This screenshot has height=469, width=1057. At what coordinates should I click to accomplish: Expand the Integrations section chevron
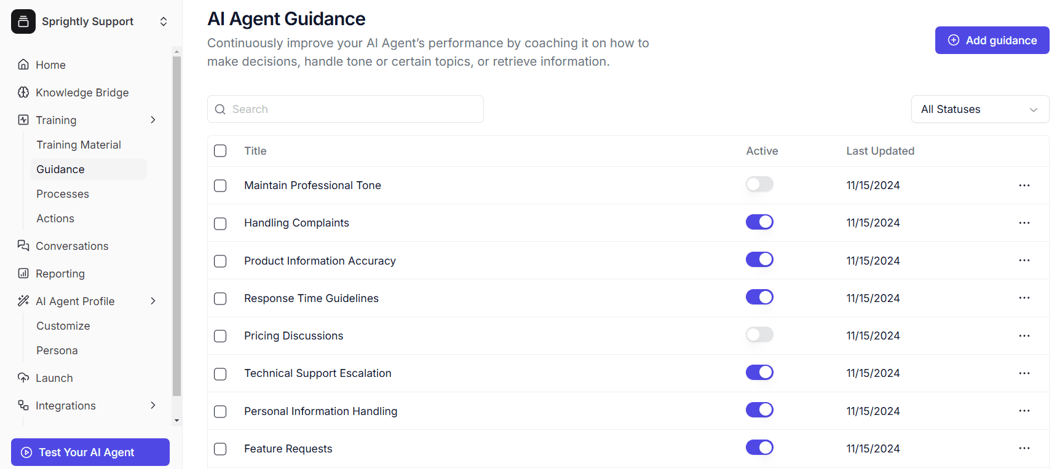click(153, 405)
